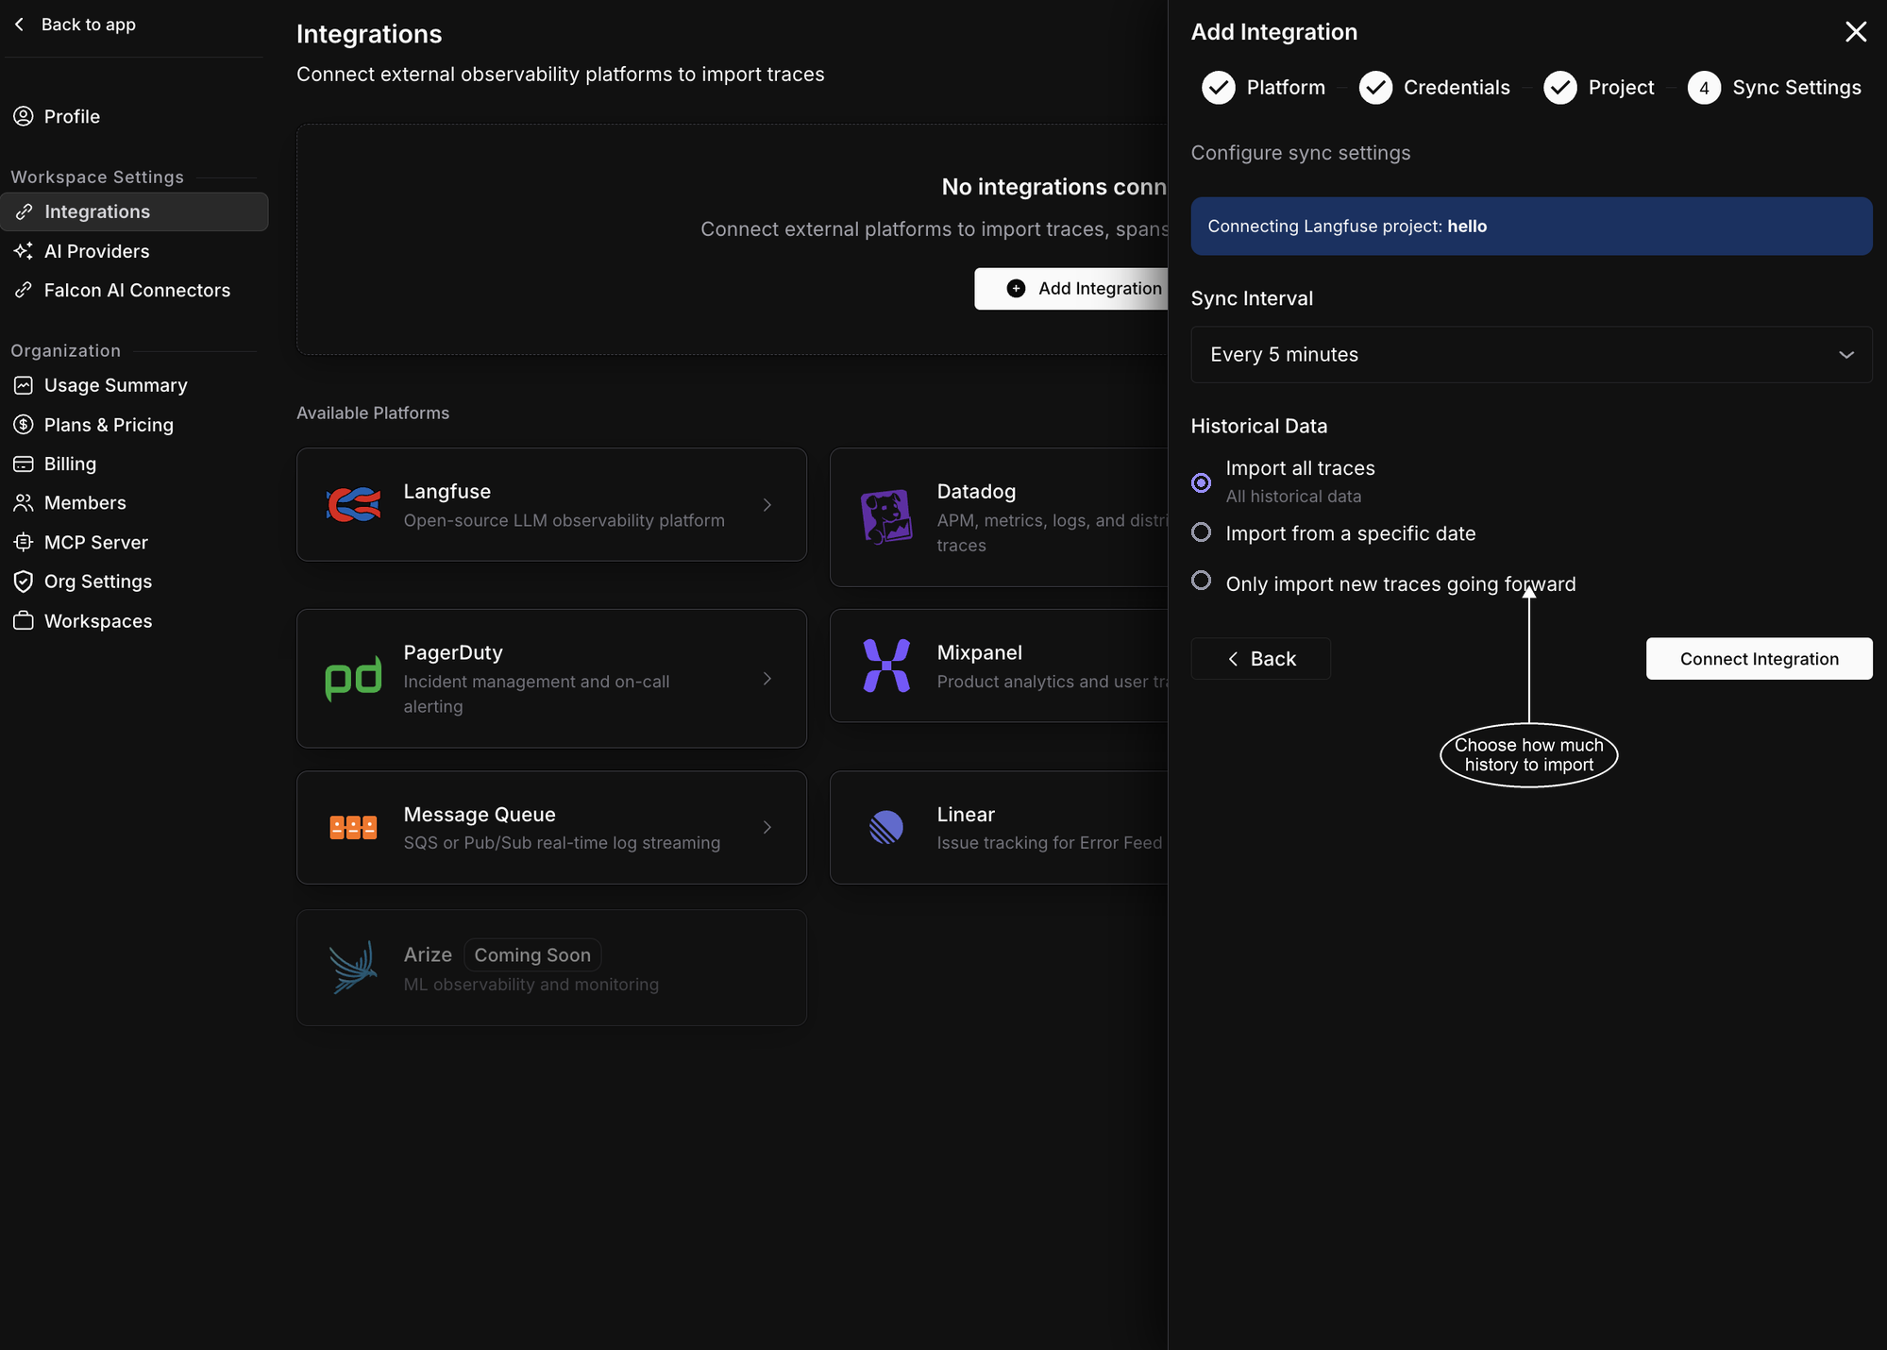Click the Back button in wizard

pos(1260,659)
